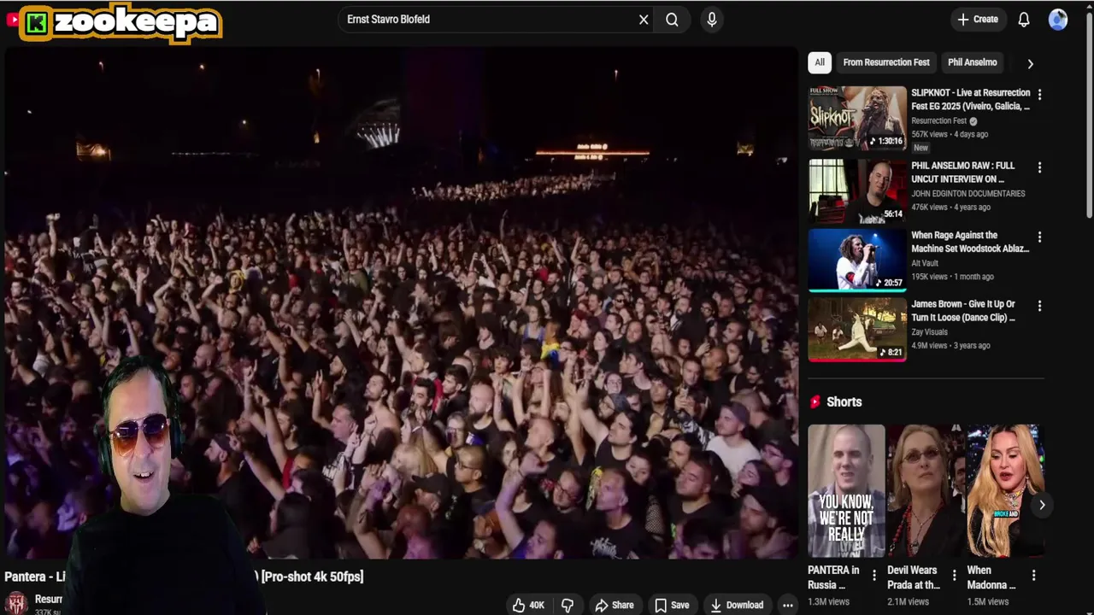Open options menu for James Brown video

pyautogui.click(x=1039, y=306)
